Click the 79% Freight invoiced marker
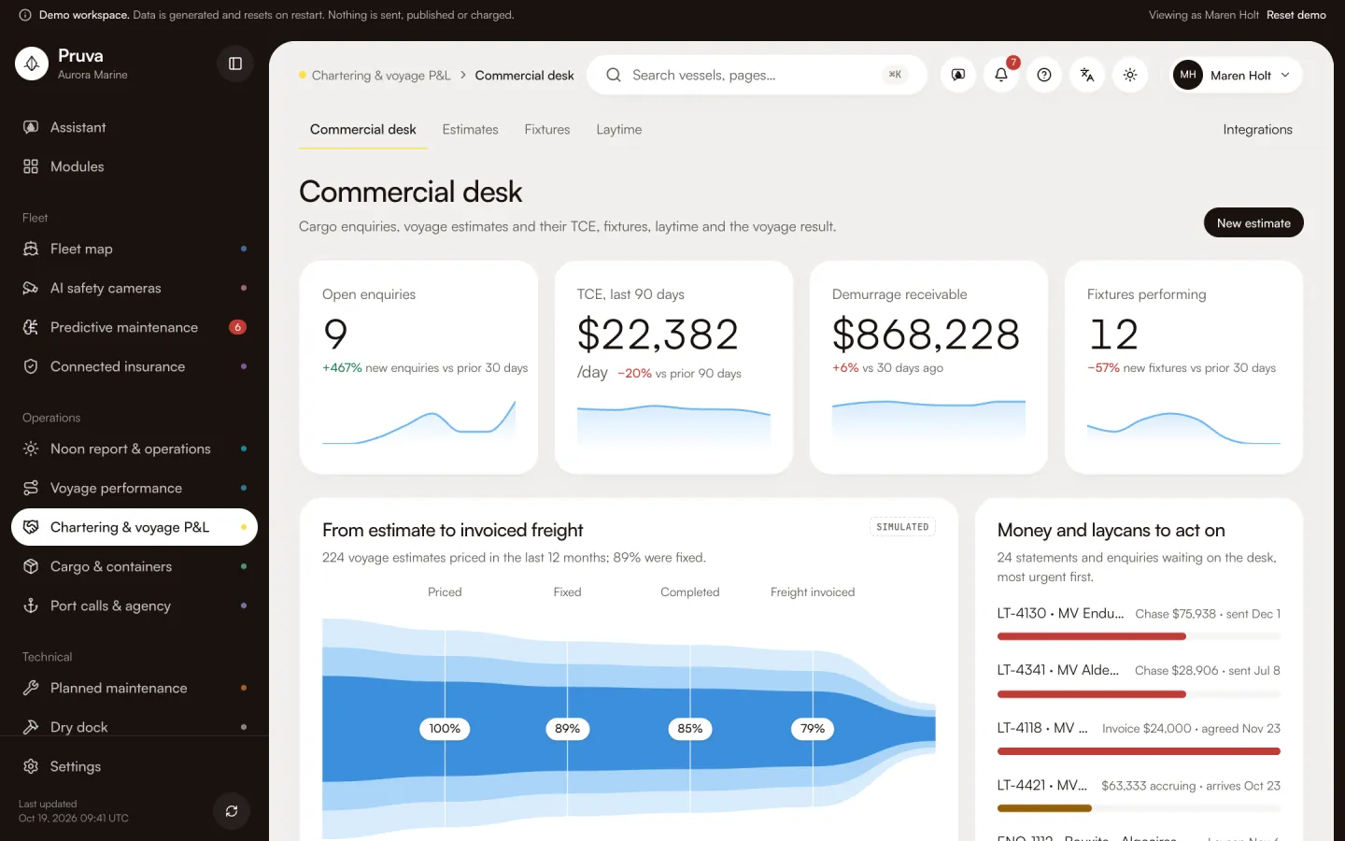 (x=813, y=729)
